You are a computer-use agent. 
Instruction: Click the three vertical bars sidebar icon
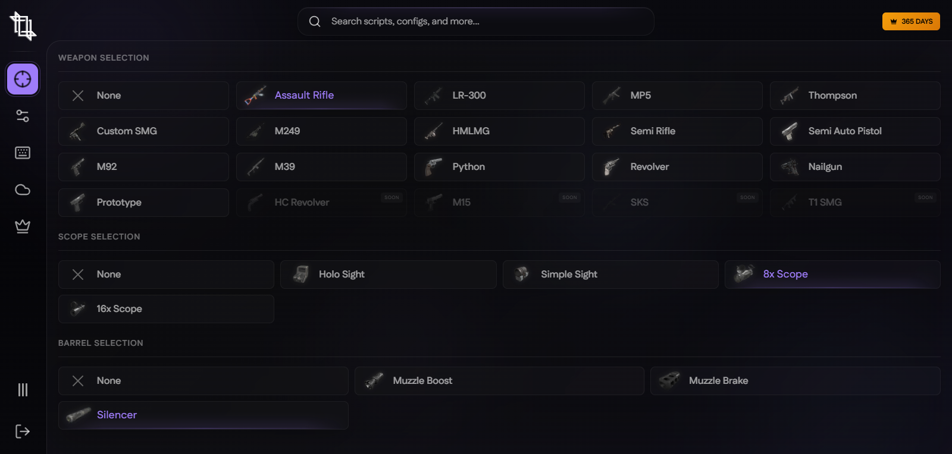click(23, 390)
